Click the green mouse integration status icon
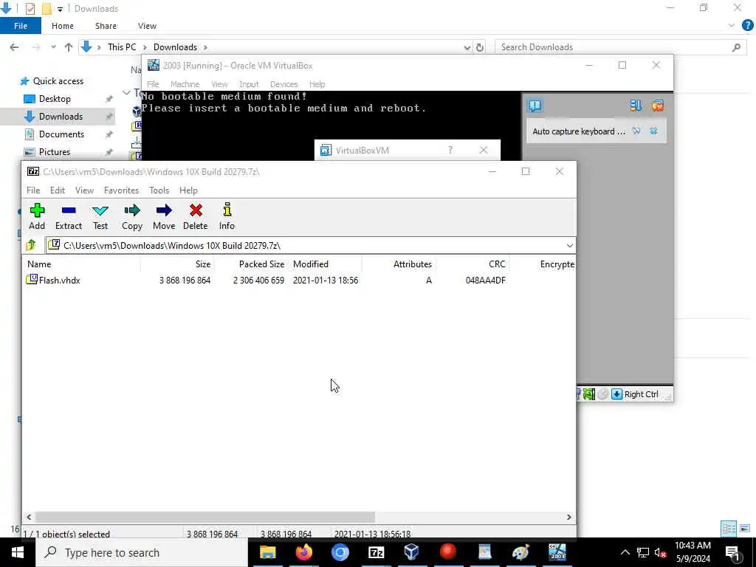756x567 pixels. tap(588, 394)
